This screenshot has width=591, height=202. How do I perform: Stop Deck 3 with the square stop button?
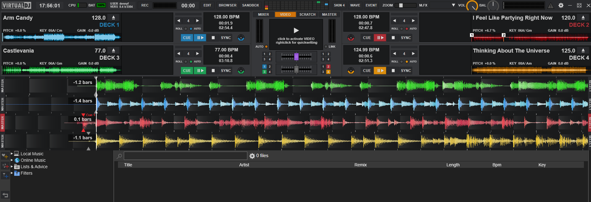click(x=213, y=71)
